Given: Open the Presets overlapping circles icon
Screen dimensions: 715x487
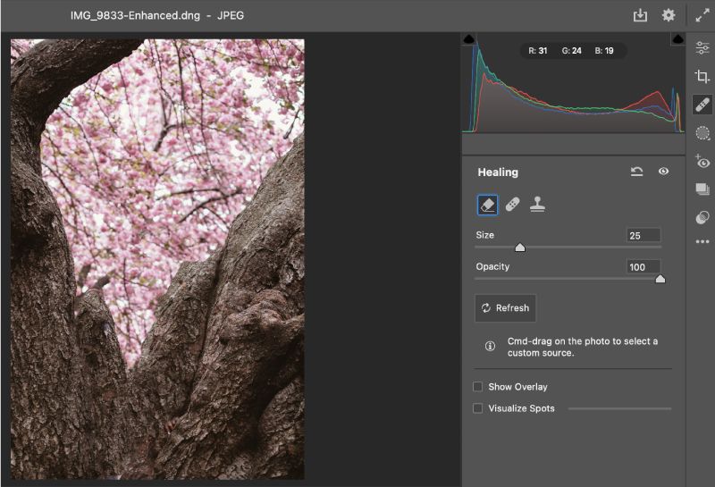Looking at the screenshot, I should (x=702, y=217).
